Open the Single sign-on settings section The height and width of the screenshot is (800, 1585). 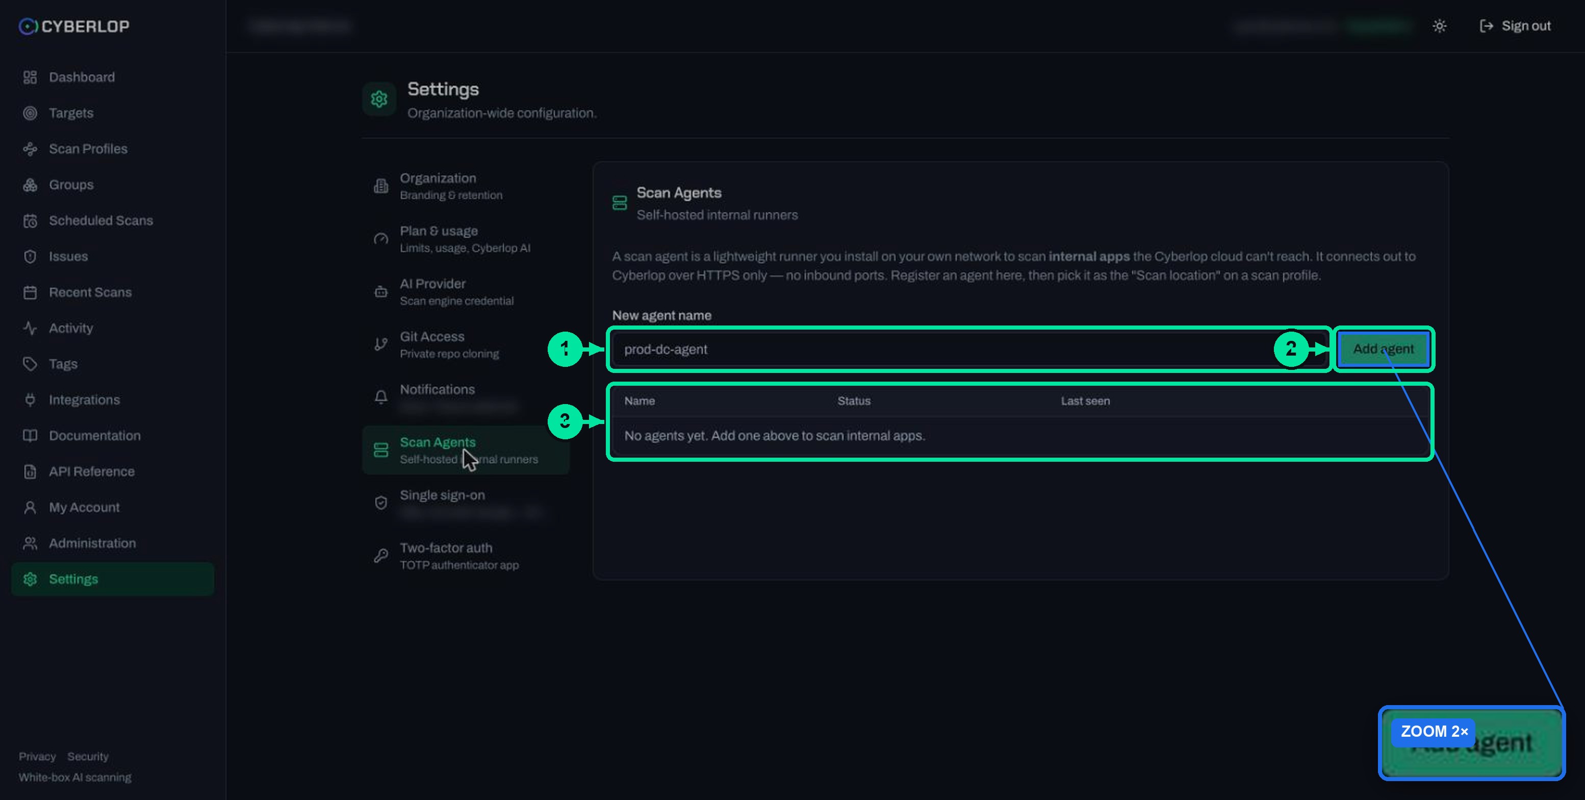pyautogui.click(x=466, y=503)
